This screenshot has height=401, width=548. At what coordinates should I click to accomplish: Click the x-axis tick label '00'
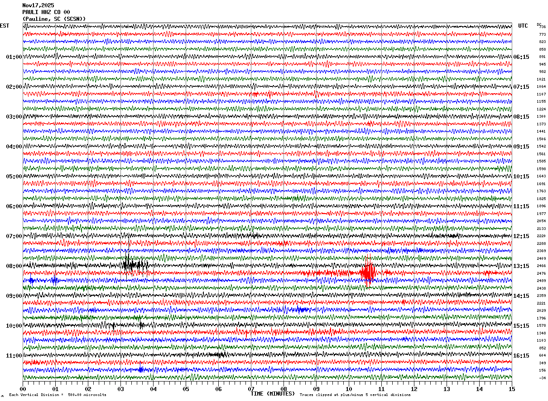click(x=23, y=389)
